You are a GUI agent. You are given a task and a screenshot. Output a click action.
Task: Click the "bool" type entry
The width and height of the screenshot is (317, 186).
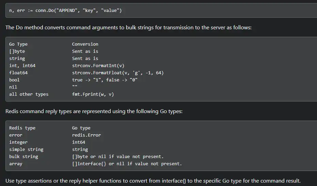click(x=14, y=80)
